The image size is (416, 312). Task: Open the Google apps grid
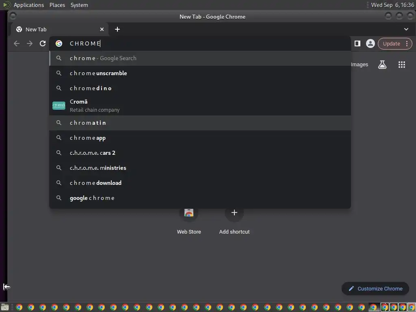[402, 65]
